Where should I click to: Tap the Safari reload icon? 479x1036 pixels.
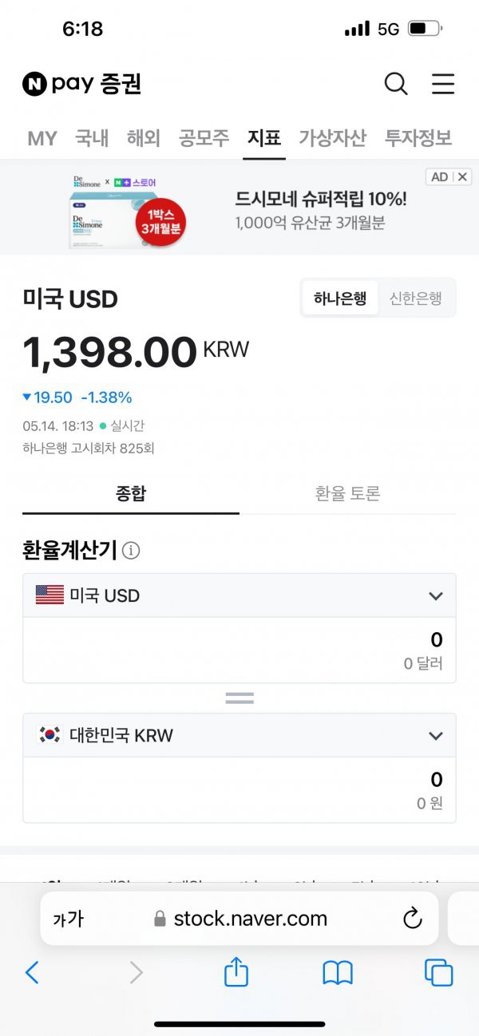412,919
